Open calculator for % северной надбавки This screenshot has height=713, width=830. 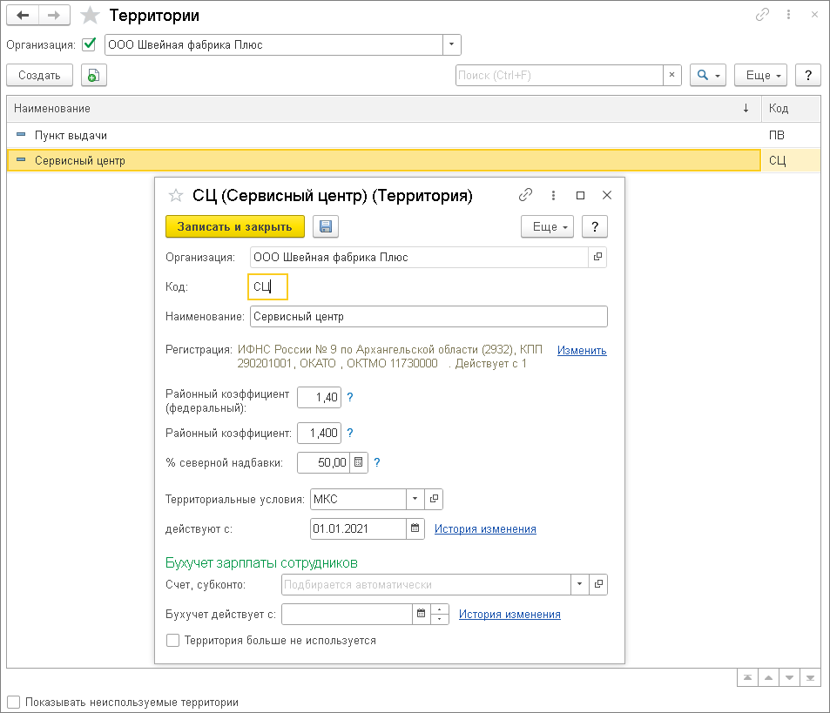tap(359, 462)
